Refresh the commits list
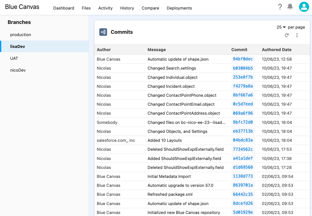Screen dimensions: 312x216 click(287, 35)
